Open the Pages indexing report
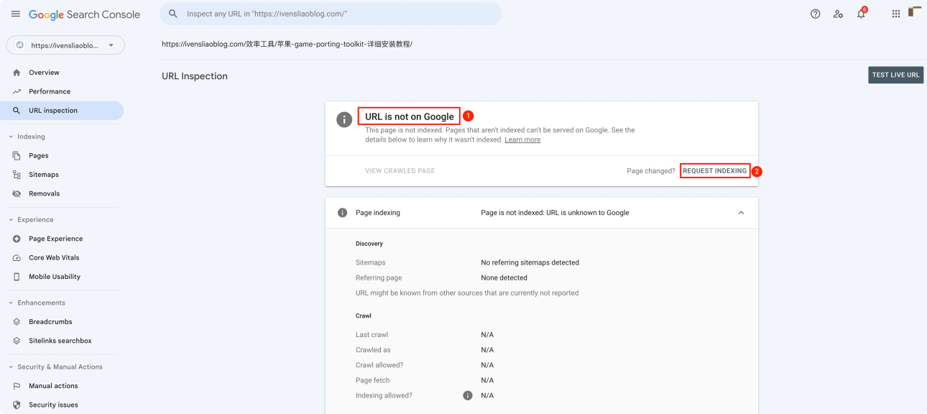This screenshot has width=927, height=414. tap(39, 155)
